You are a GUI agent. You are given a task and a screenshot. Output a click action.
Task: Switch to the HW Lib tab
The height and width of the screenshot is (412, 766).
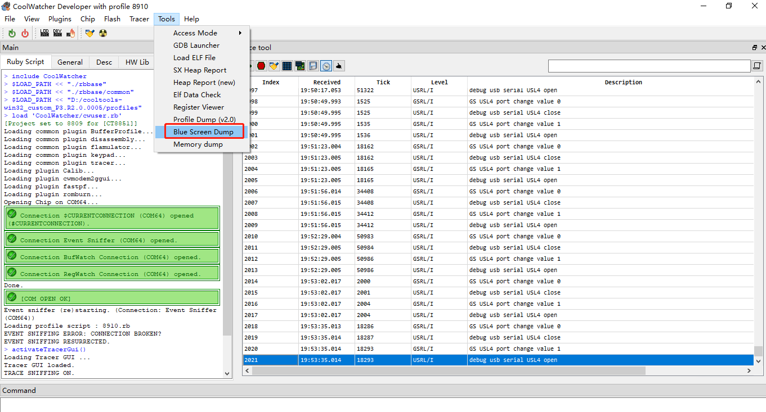137,62
